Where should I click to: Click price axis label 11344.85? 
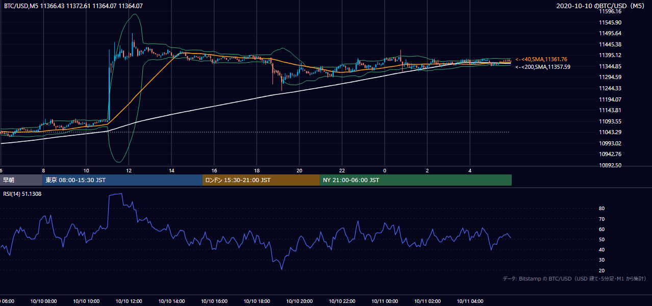[610, 66]
